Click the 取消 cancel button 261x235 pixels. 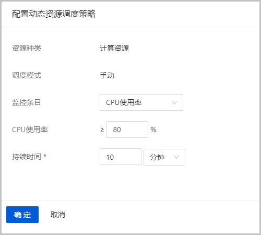58,215
